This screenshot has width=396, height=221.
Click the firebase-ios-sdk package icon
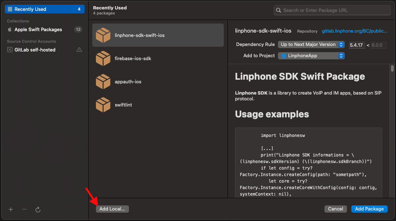pos(103,58)
